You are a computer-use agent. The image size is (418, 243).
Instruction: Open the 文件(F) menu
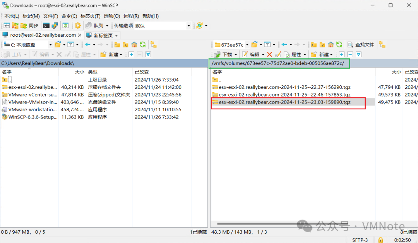coord(51,16)
